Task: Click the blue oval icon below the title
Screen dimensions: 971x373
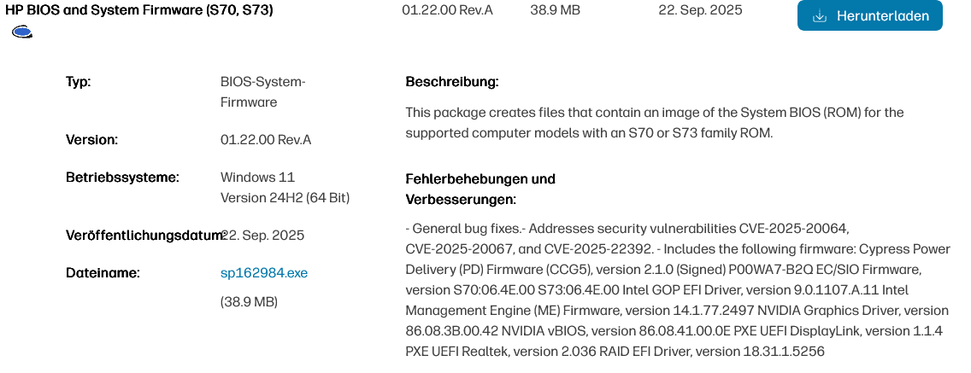Action: coord(22,32)
